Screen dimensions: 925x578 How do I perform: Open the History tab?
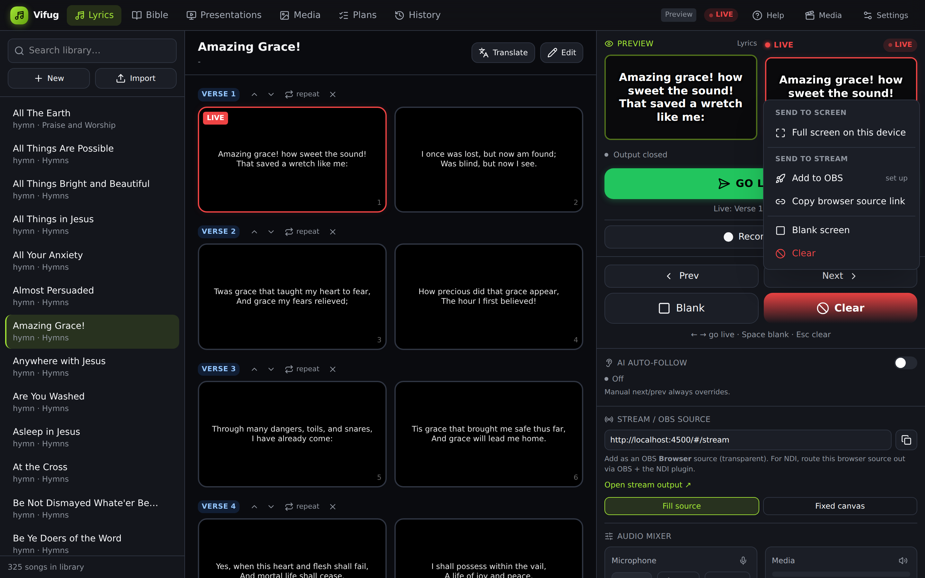[418, 15]
